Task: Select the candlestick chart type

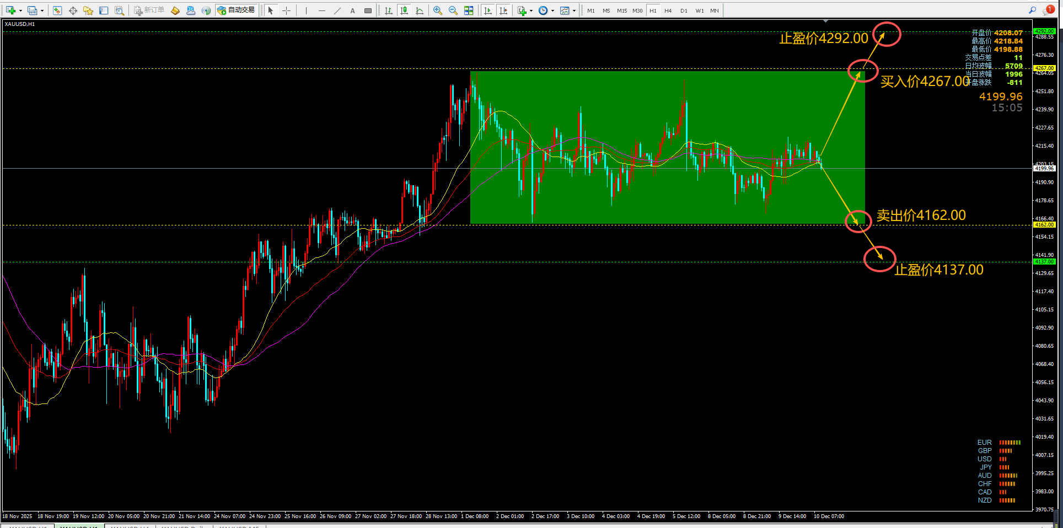Action: [x=404, y=10]
